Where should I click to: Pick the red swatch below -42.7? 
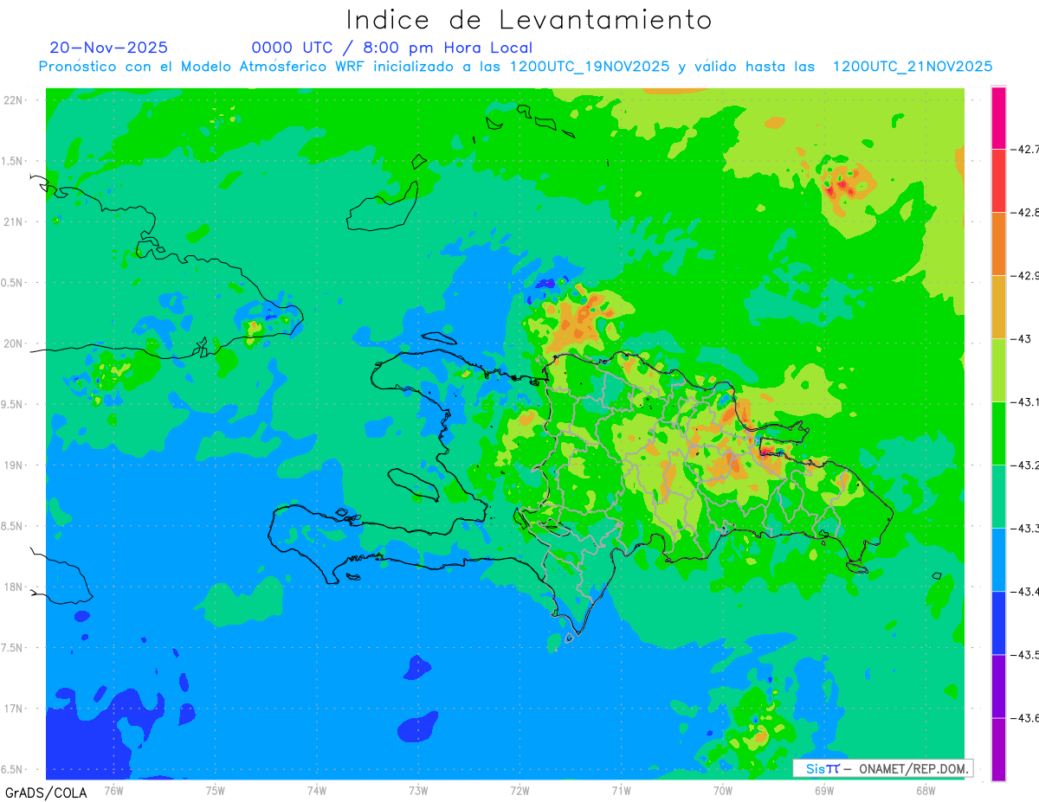click(x=998, y=181)
